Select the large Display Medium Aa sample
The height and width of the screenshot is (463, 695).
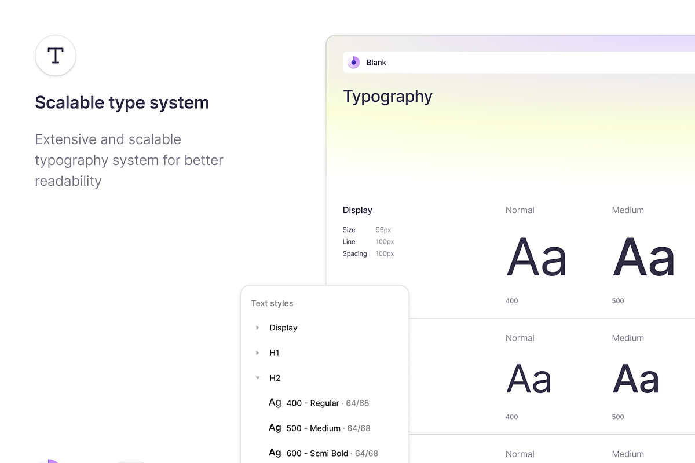[644, 258]
